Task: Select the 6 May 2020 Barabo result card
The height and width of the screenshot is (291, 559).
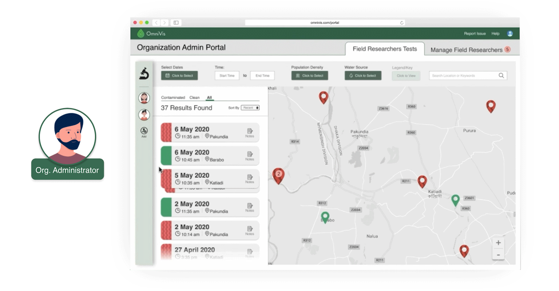Action: [x=210, y=156]
